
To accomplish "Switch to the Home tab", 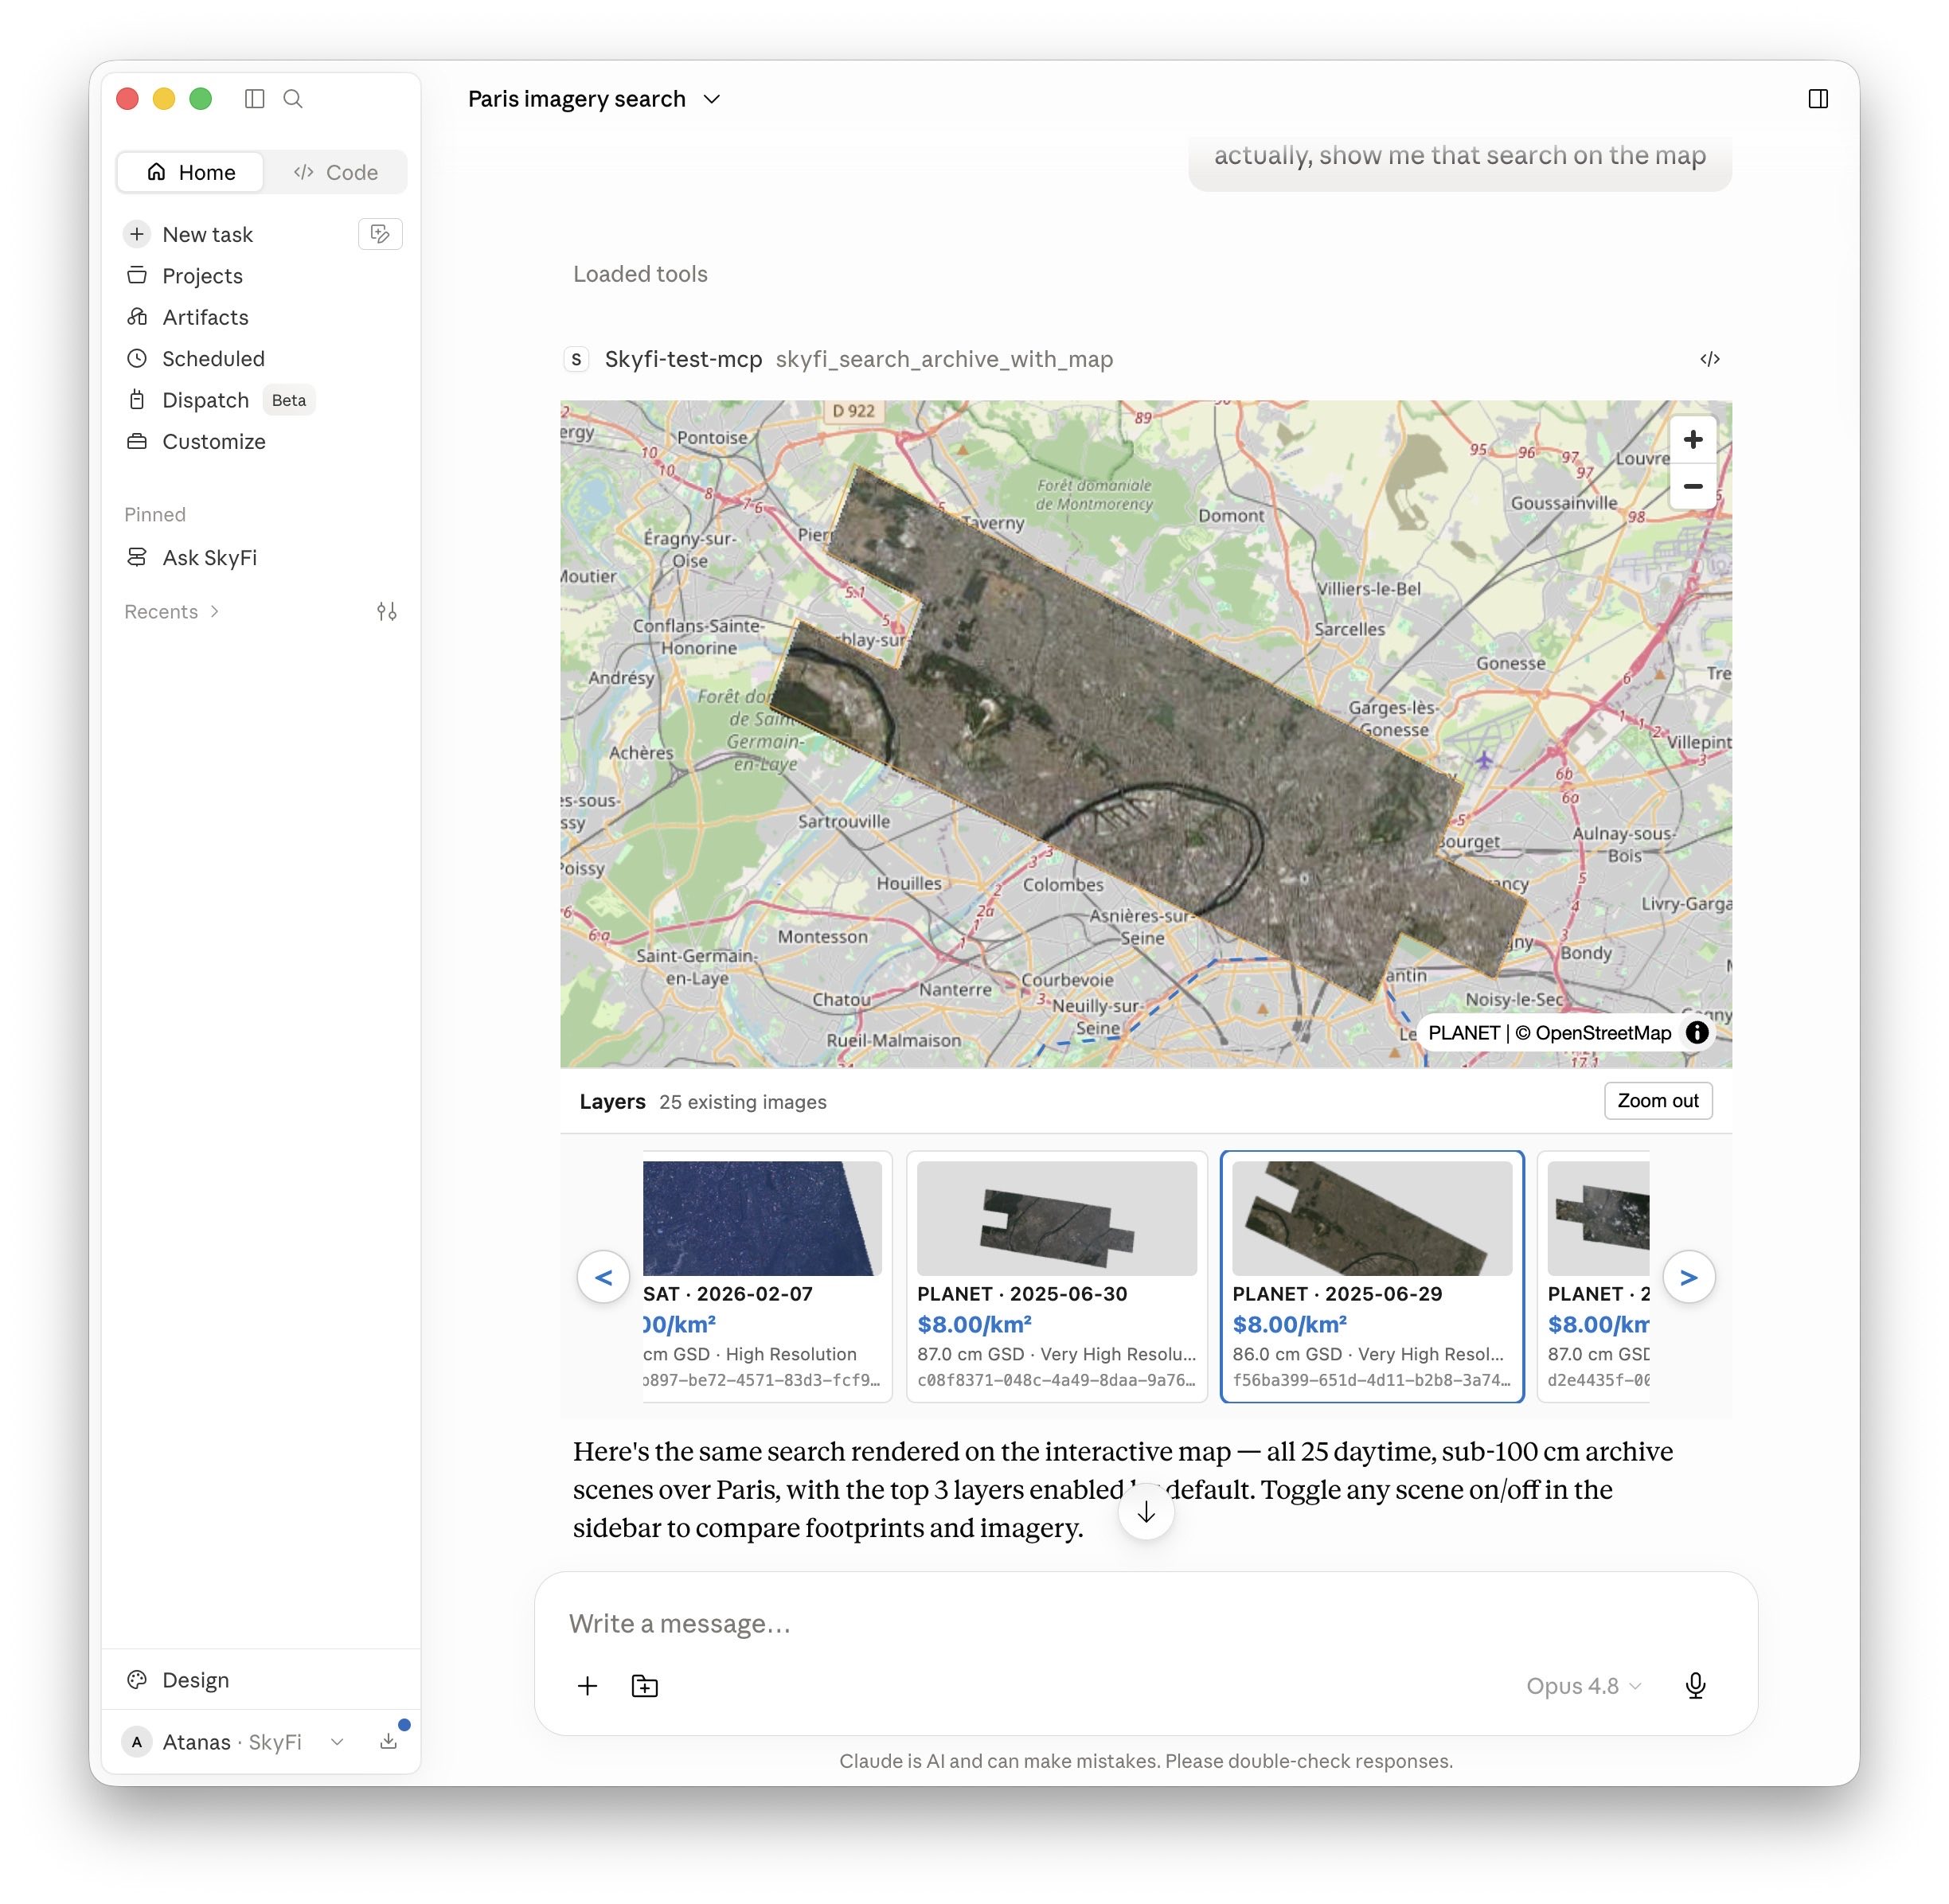I will [191, 172].
